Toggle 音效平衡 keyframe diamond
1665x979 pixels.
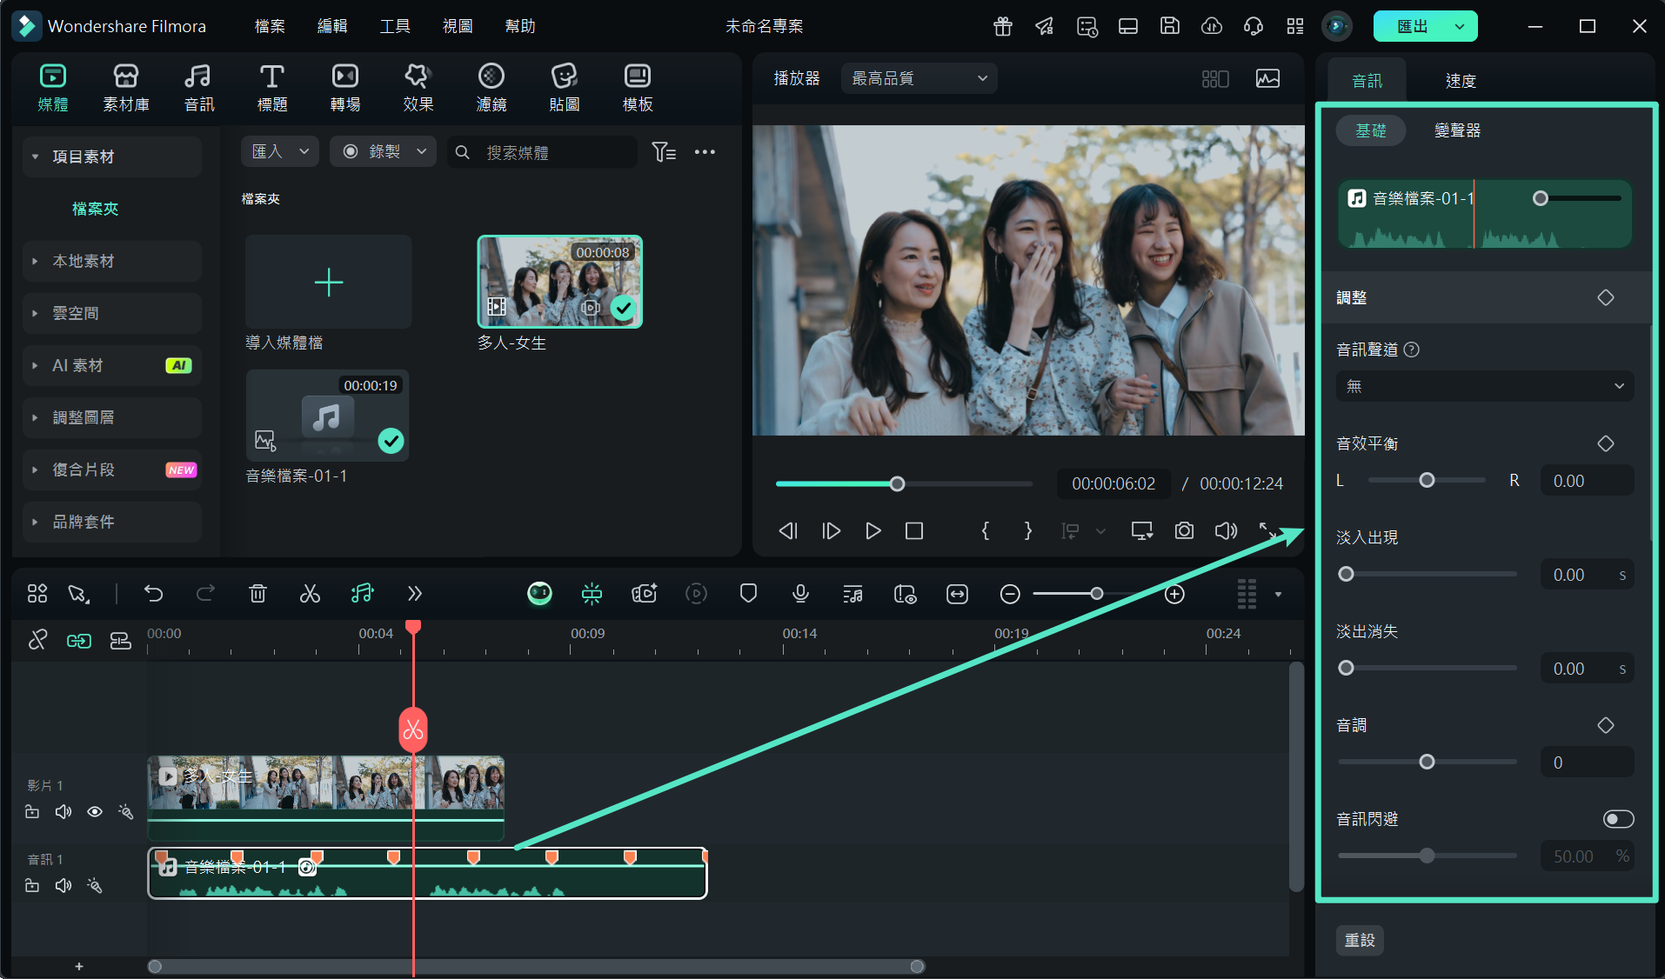pyautogui.click(x=1606, y=443)
